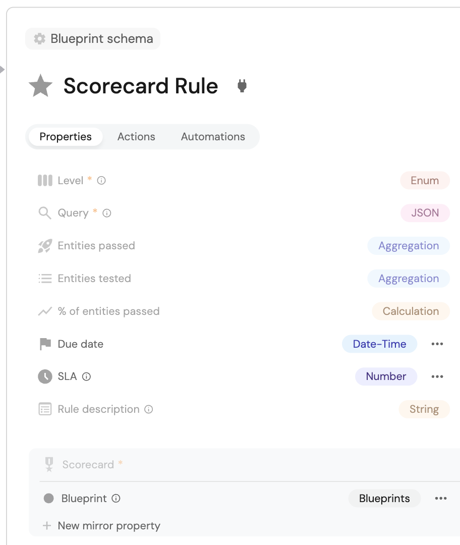Click the clock icon for SLA
The height and width of the screenshot is (545, 460).
pos(45,376)
